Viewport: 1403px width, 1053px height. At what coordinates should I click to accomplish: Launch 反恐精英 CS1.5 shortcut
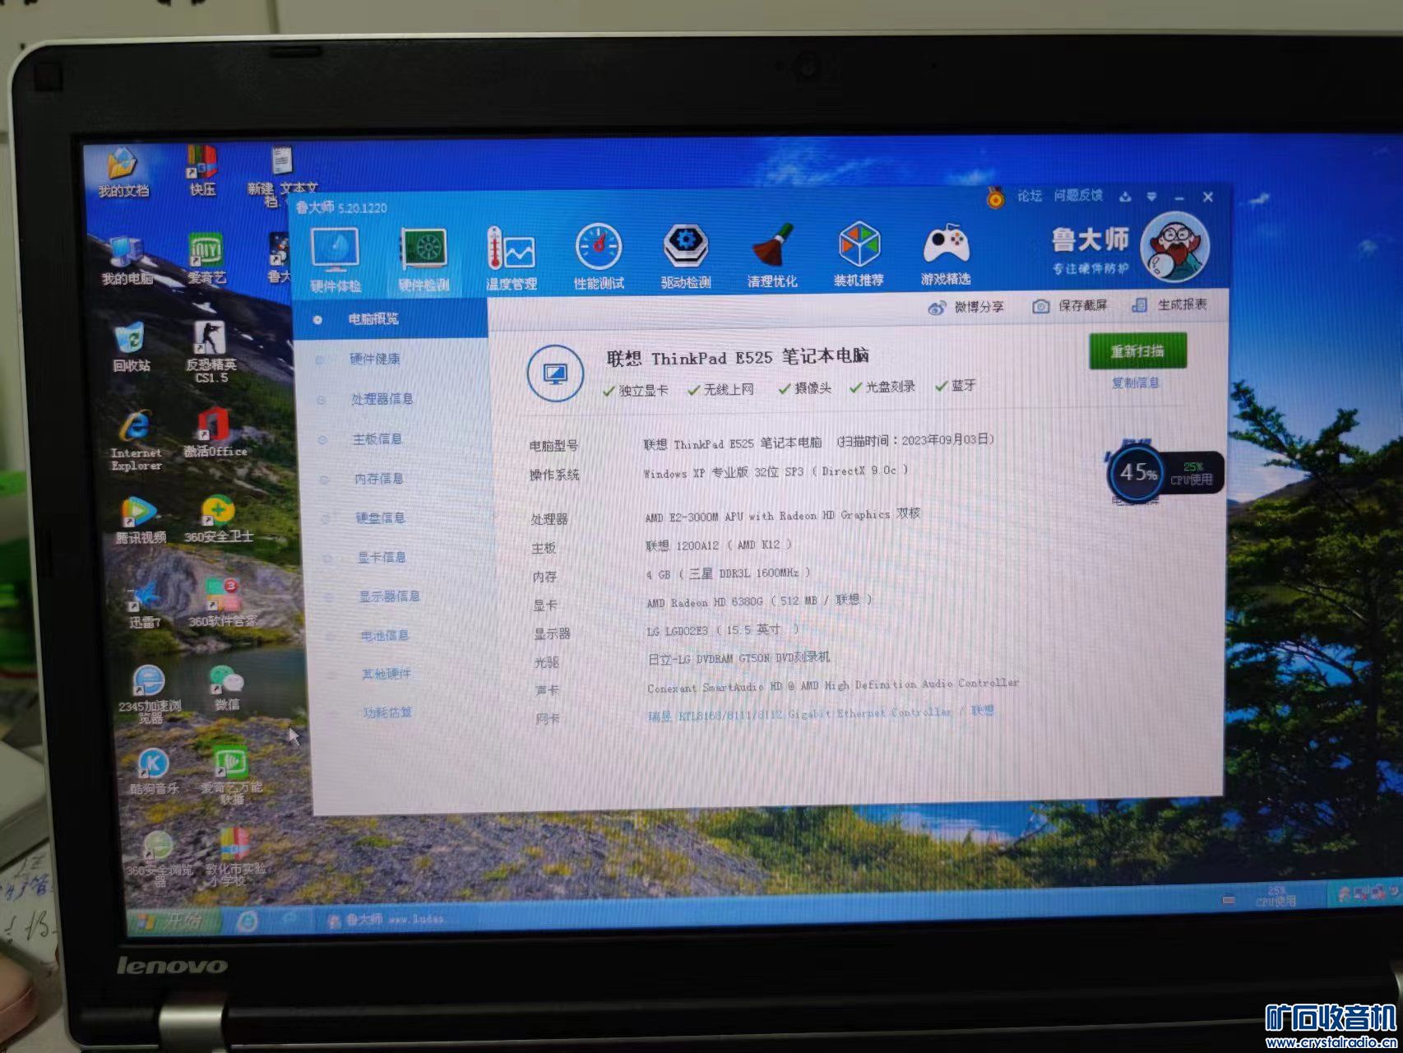pos(211,351)
